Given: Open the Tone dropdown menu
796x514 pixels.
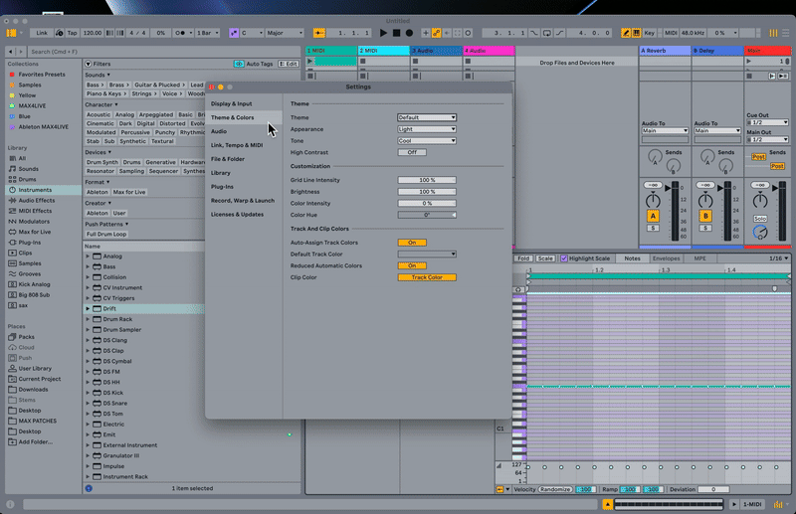Looking at the screenshot, I should pos(427,141).
